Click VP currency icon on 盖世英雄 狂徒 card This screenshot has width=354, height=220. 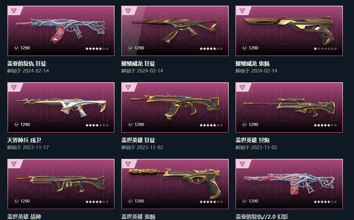pyautogui.click(x=130, y=125)
